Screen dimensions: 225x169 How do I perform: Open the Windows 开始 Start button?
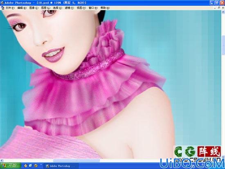pyautogui.click(x=10, y=166)
